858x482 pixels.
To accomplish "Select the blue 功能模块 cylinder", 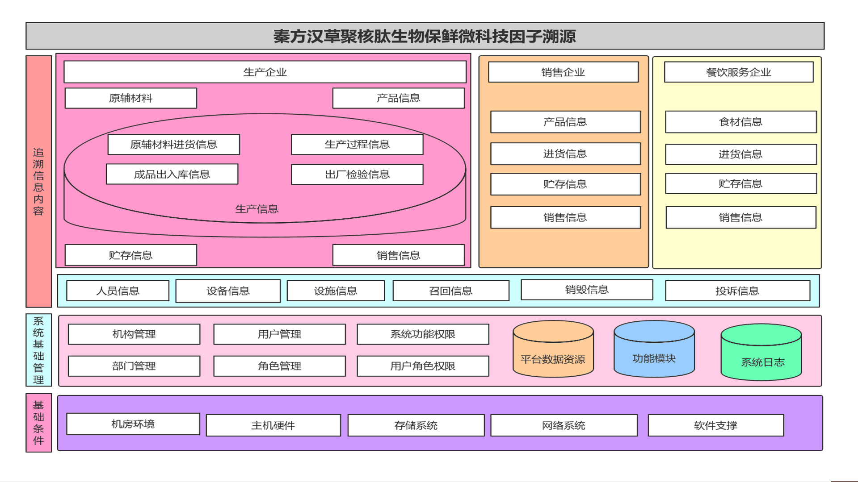I will coord(654,349).
